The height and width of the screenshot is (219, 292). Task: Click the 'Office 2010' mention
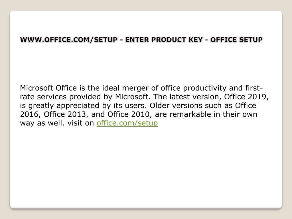tap(129, 114)
